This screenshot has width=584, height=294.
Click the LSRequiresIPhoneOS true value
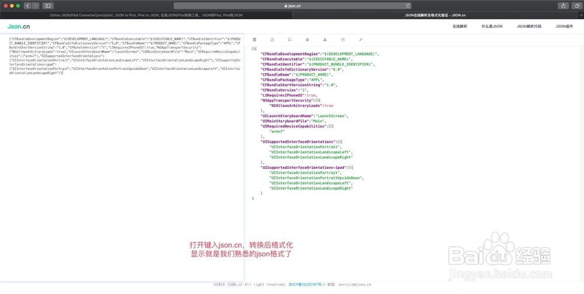311,95
